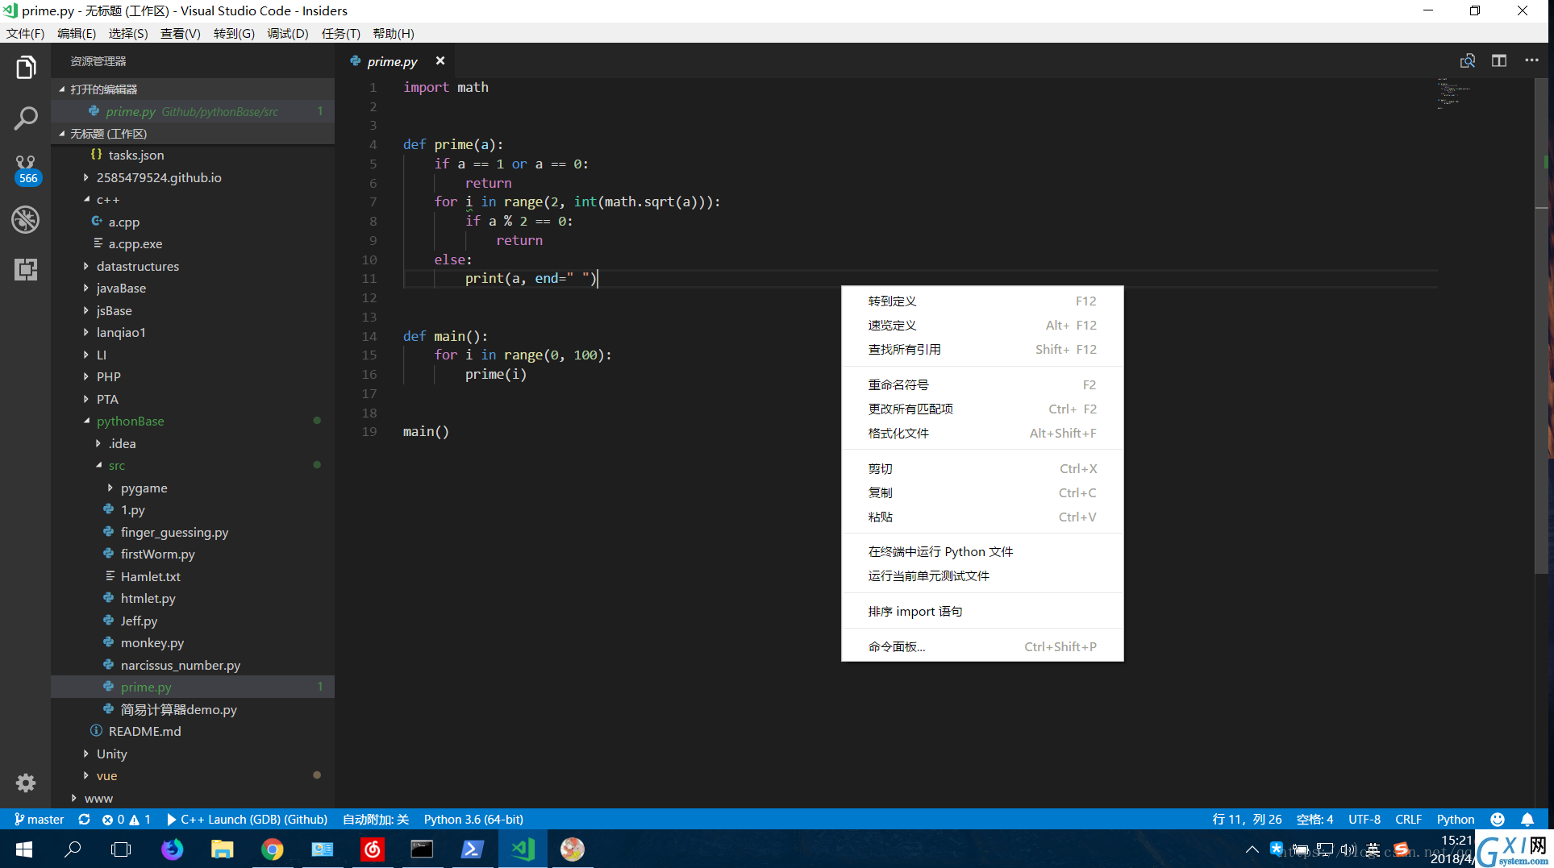Collapse the 无标题 (工作区) section
The height and width of the screenshot is (868, 1554).
[x=193, y=133]
